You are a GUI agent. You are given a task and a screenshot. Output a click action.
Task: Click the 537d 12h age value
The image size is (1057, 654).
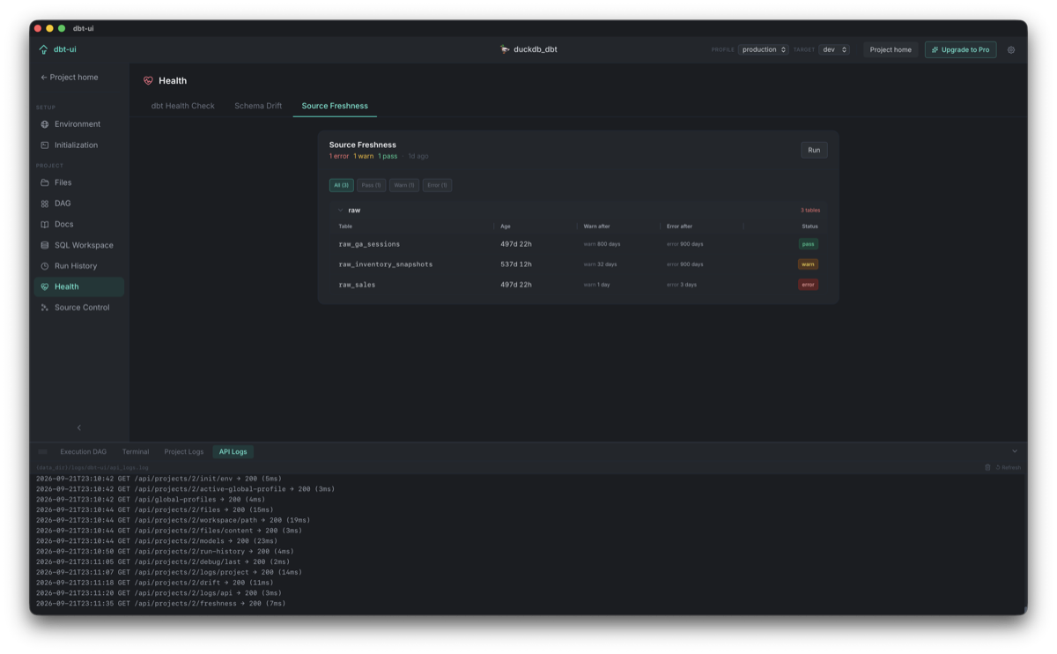point(516,264)
